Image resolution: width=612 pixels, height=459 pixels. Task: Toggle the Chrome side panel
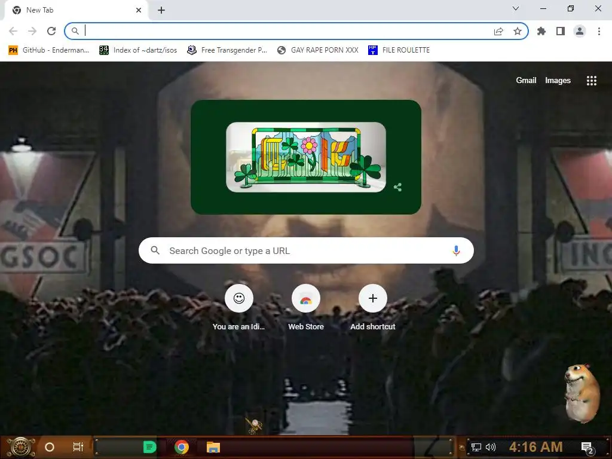pyautogui.click(x=561, y=31)
